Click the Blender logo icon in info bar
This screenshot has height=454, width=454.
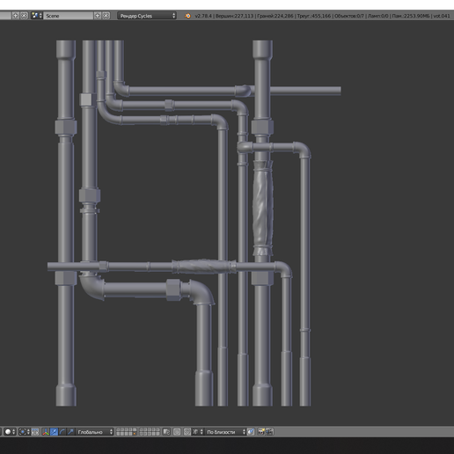click(187, 16)
